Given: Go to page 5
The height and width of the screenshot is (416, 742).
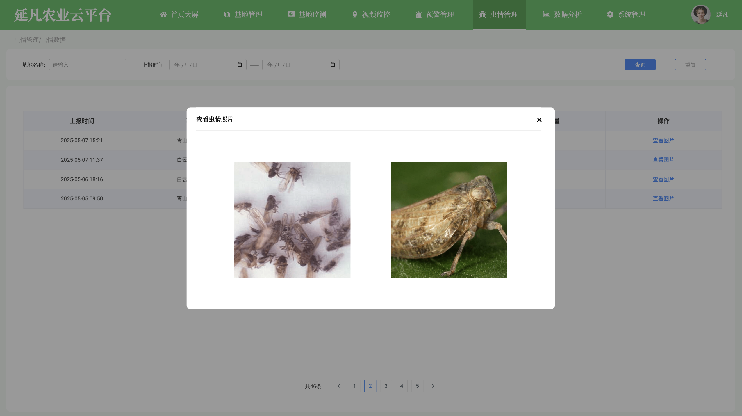Looking at the screenshot, I should click(x=417, y=386).
